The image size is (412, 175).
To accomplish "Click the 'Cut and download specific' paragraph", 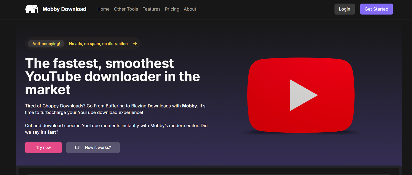I will tap(116, 129).
